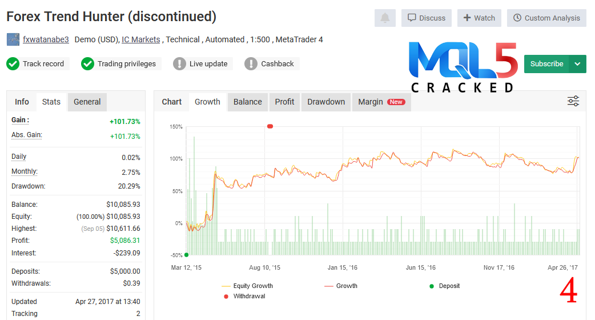Select the Info tab

point(22,102)
